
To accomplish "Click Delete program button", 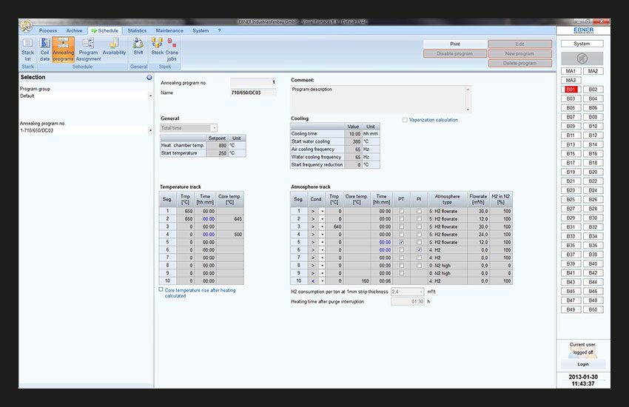I will [520, 63].
